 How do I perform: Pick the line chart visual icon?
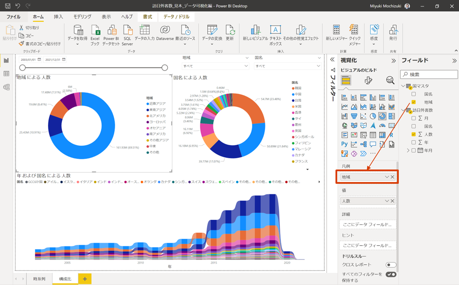point(344,107)
